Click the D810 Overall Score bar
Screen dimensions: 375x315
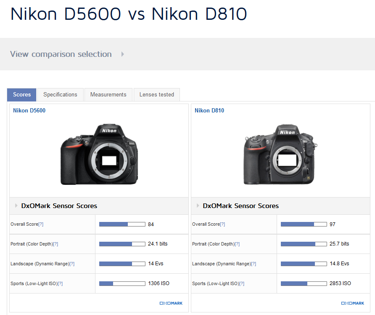tap(304, 224)
